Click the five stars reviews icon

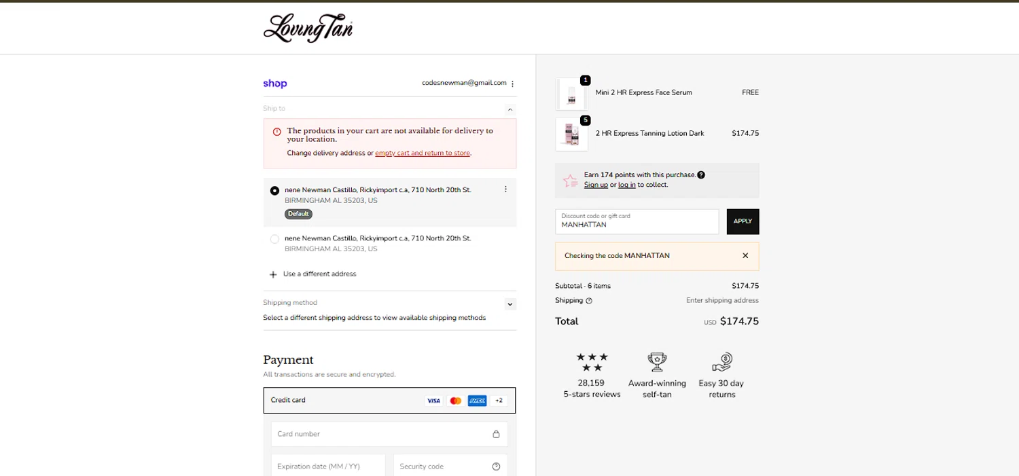[x=592, y=362]
